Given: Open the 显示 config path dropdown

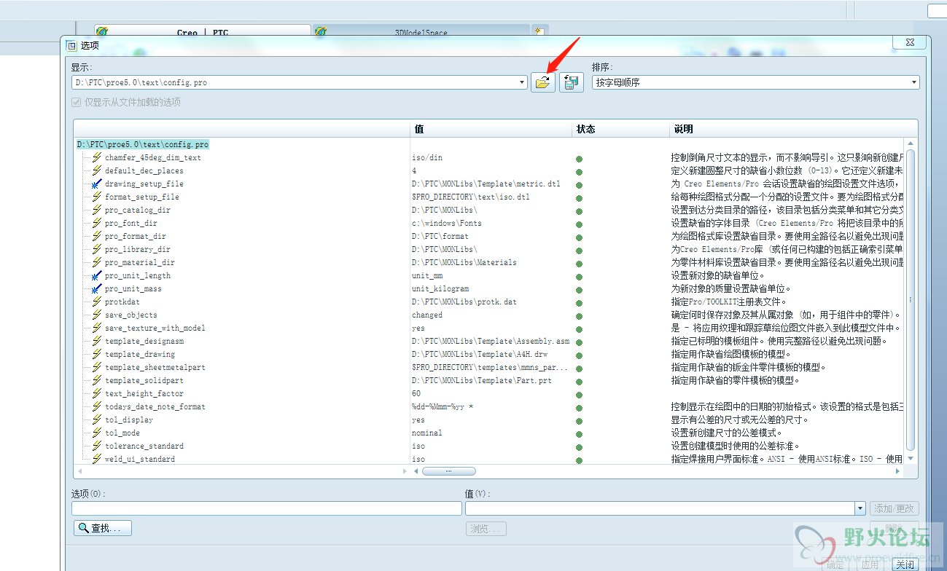Looking at the screenshot, I should coord(522,83).
